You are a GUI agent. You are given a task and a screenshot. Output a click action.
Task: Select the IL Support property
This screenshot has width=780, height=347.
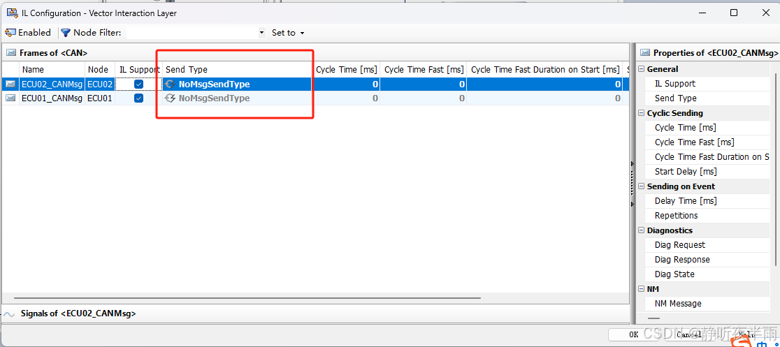pyautogui.click(x=707, y=84)
